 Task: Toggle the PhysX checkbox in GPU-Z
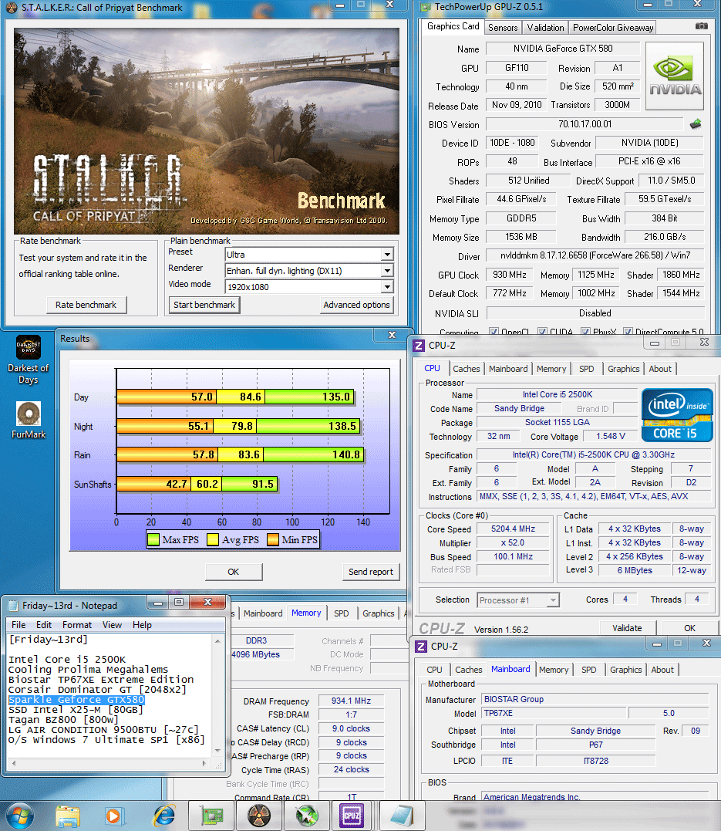[x=585, y=332]
